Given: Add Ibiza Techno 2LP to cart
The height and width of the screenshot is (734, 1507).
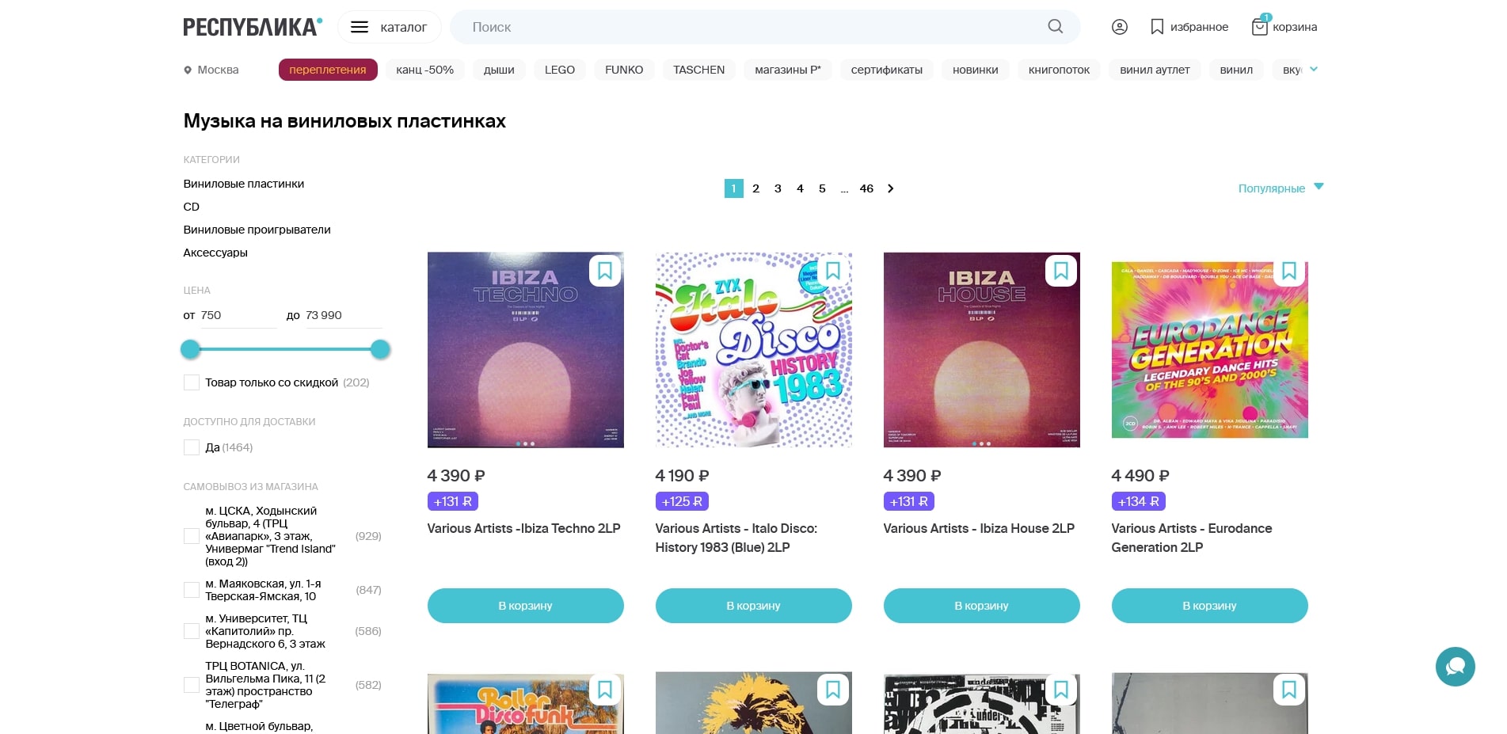Looking at the screenshot, I should (525, 606).
